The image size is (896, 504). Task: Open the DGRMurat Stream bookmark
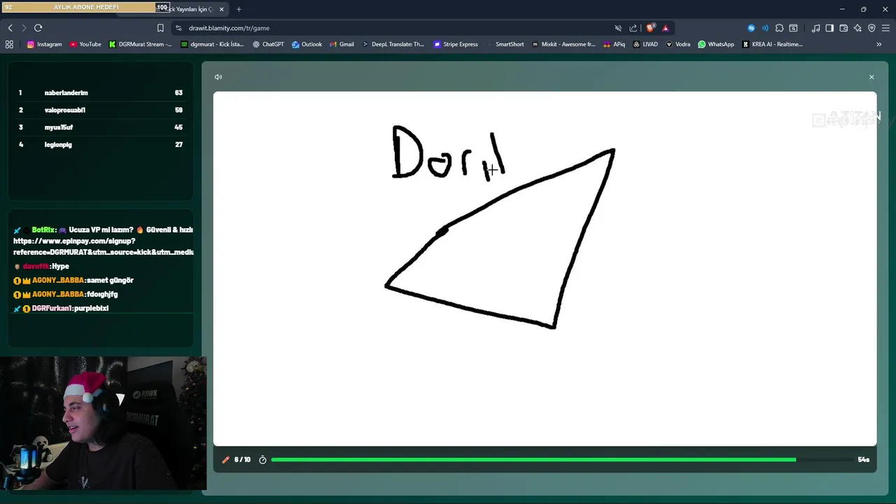pos(140,44)
